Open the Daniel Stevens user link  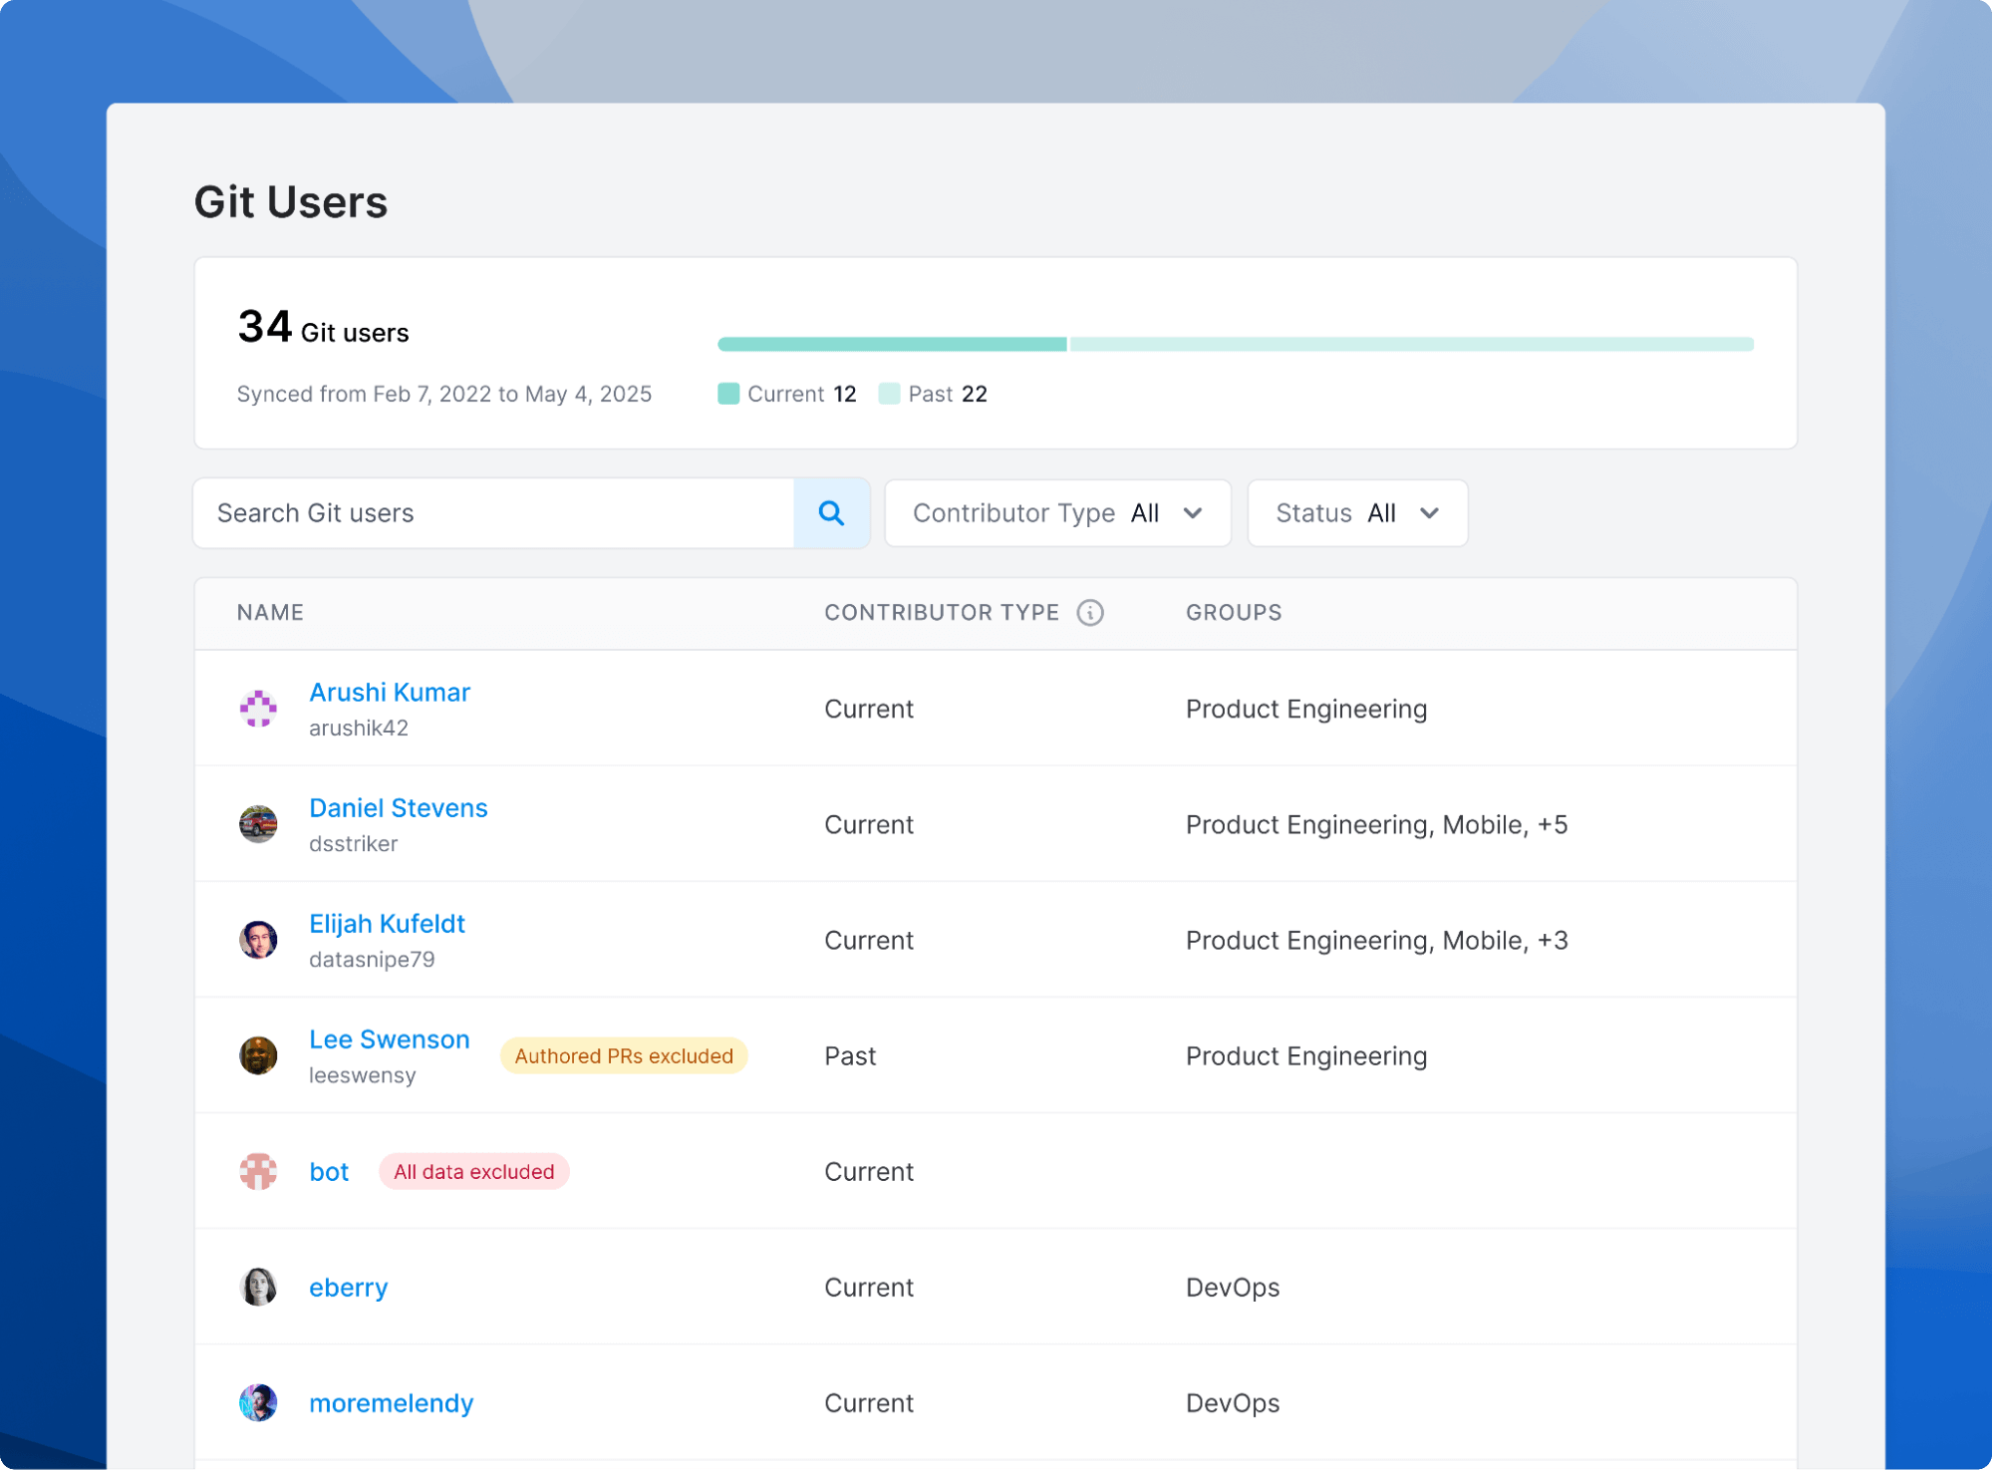398,807
